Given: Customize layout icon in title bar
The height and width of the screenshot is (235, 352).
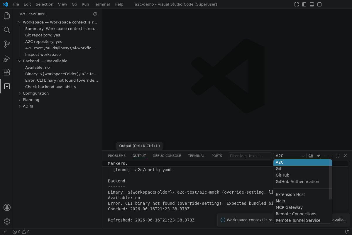Looking at the screenshot, I should pyautogui.click(x=297, y=4).
